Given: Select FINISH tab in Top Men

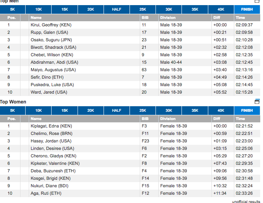Looking at the screenshot, I should 247,9.
